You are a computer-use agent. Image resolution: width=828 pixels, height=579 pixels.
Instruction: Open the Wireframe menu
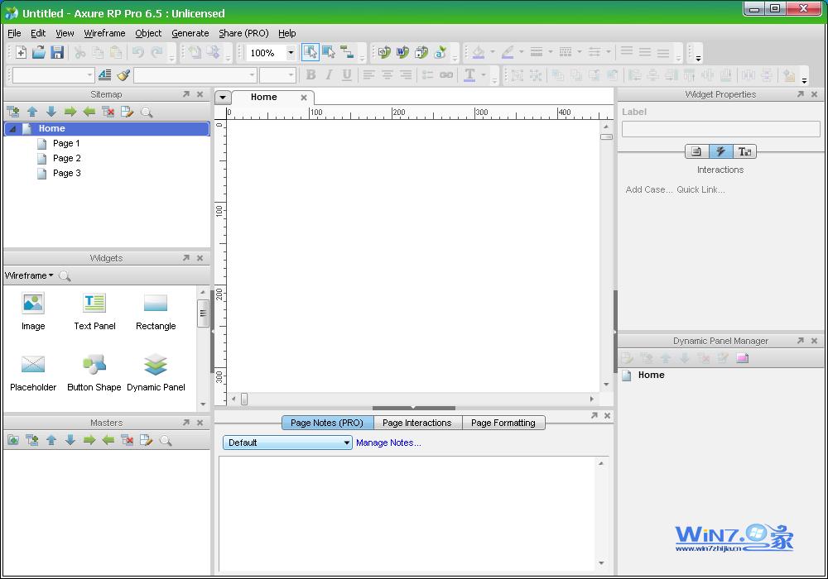[x=104, y=33]
